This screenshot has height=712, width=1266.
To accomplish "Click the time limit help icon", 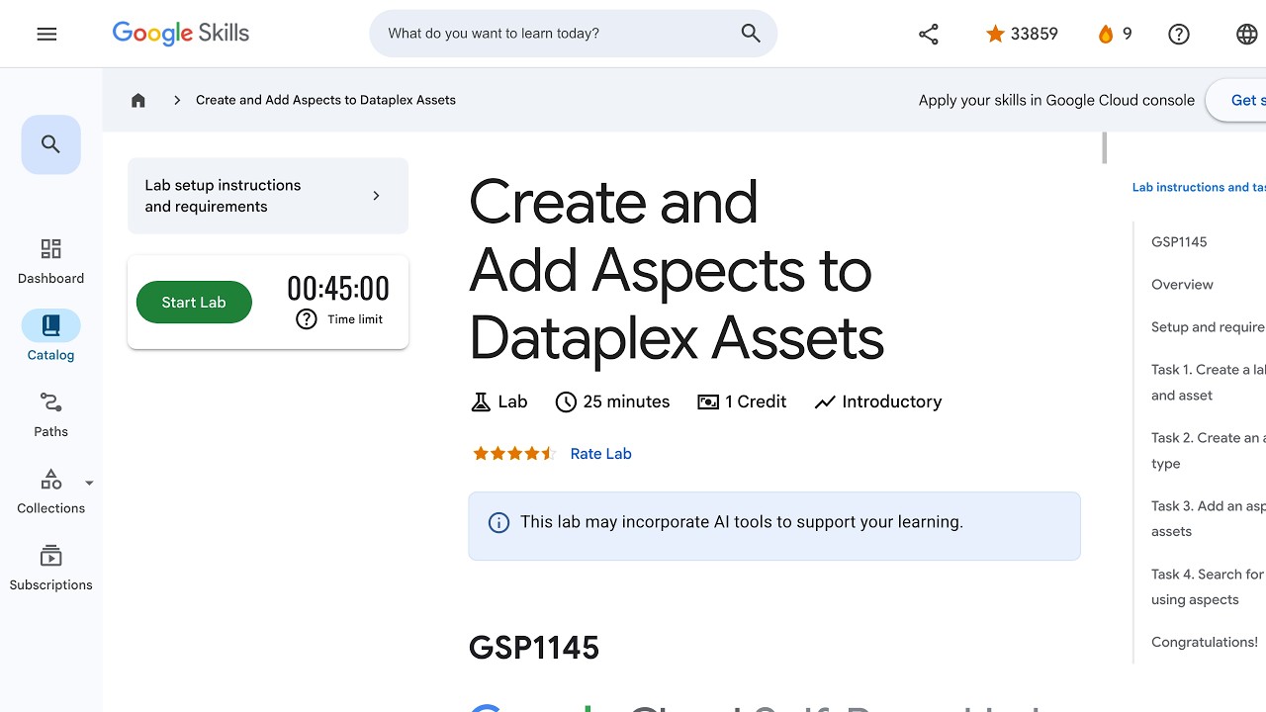I will [307, 319].
